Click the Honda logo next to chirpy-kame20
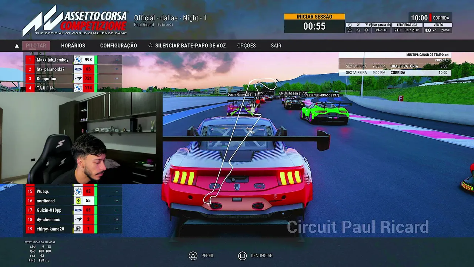 pos(78,229)
